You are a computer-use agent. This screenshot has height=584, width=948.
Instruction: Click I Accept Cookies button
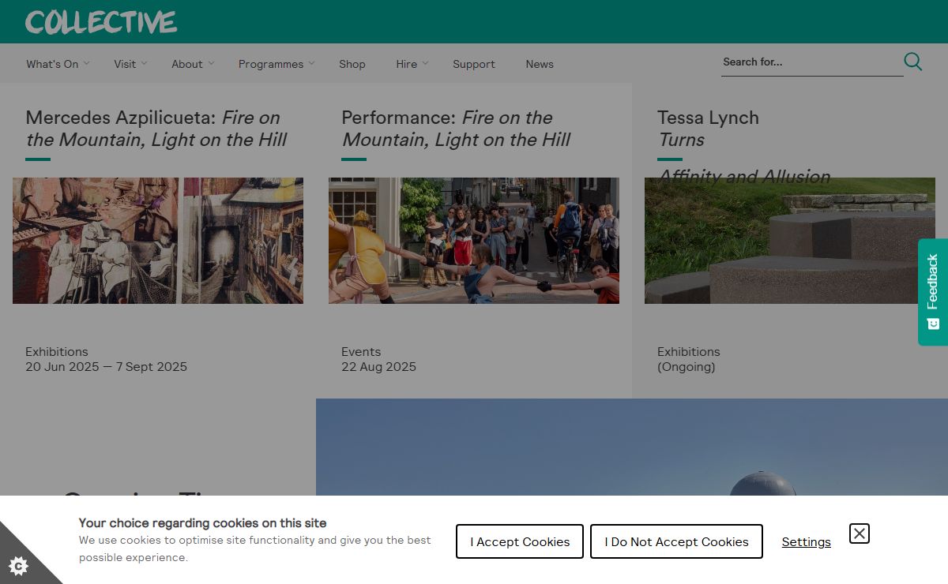tap(520, 541)
